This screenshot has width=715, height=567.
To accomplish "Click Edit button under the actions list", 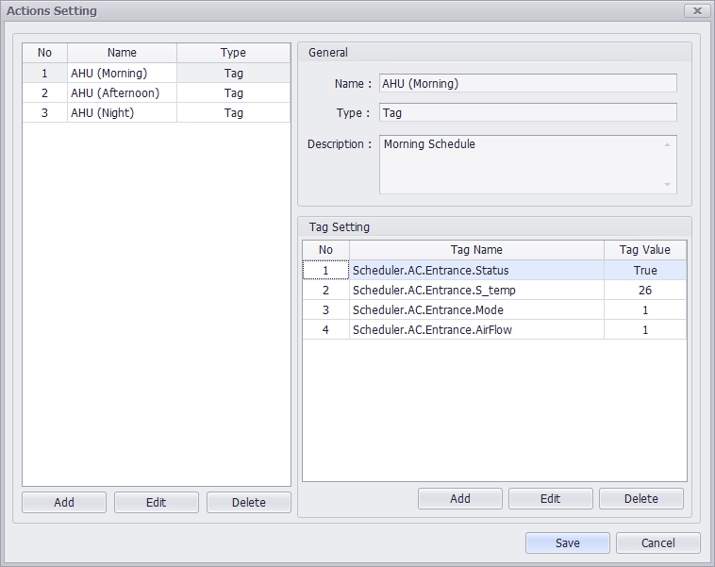I will (x=157, y=503).
